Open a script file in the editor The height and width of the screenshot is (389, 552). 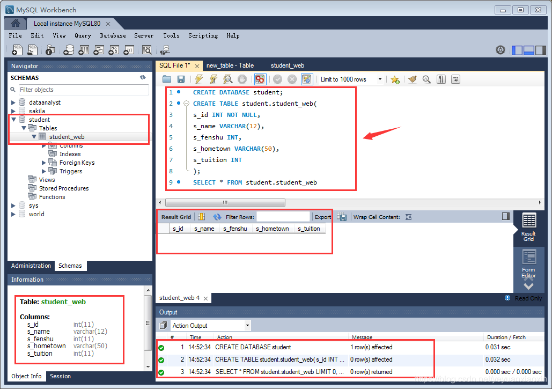tap(167, 79)
